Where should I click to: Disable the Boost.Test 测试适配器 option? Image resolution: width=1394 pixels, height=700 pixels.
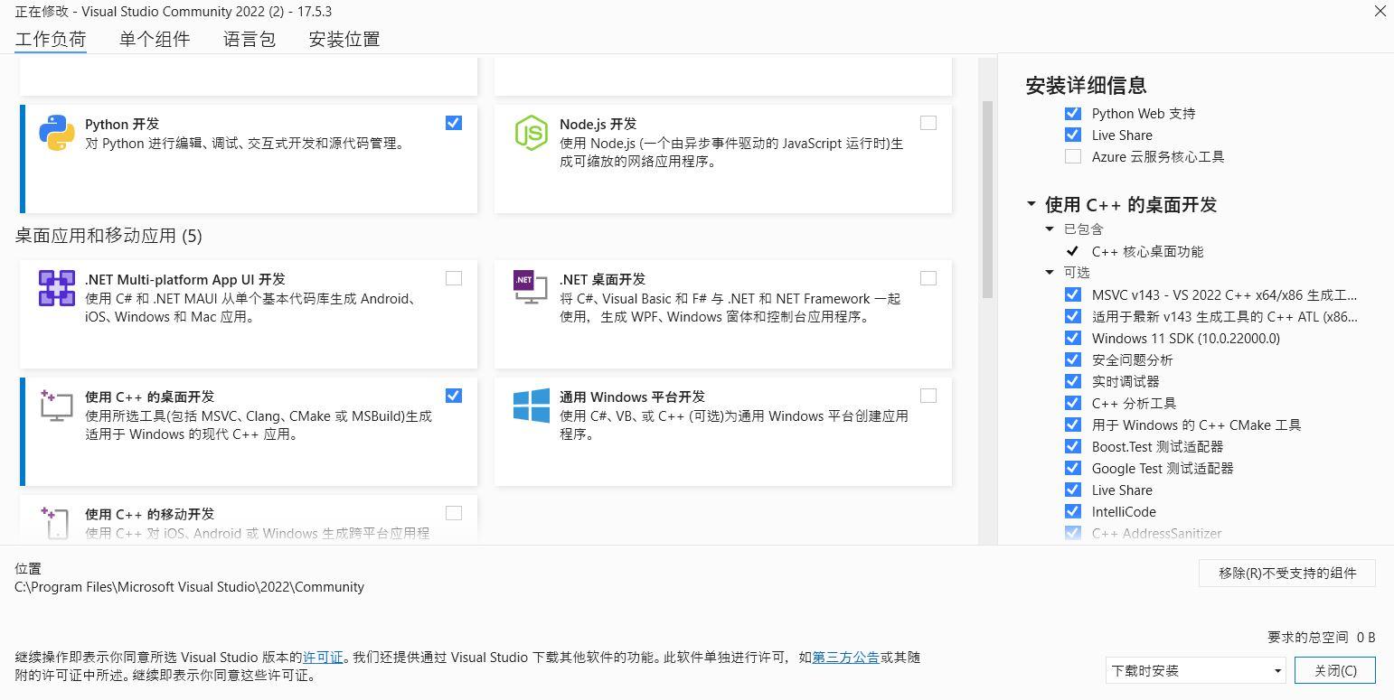coord(1072,446)
